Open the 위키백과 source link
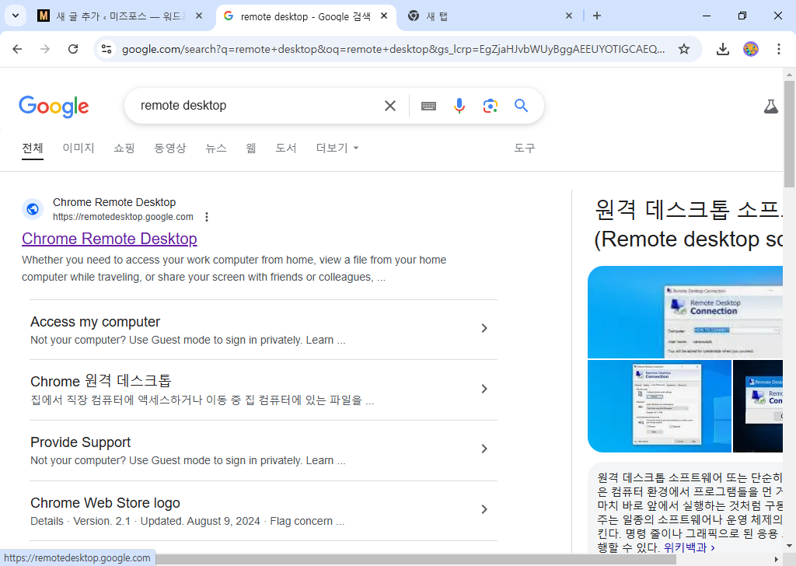Viewport: 796px width, 566px height. (689, 547)
